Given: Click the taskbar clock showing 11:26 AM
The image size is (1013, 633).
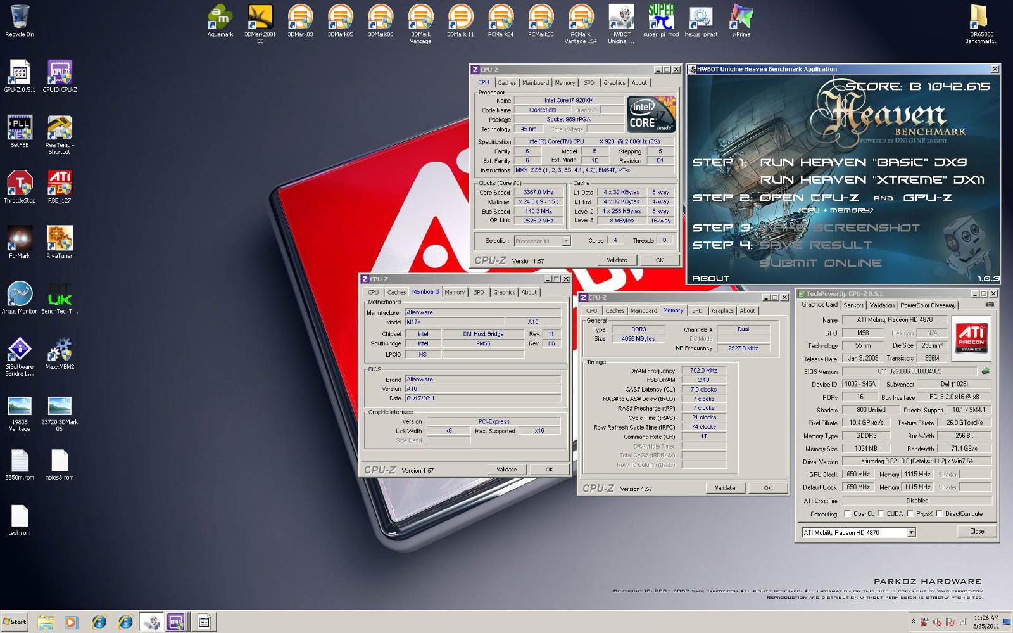Looking at the screenshot, I should 986,622.
